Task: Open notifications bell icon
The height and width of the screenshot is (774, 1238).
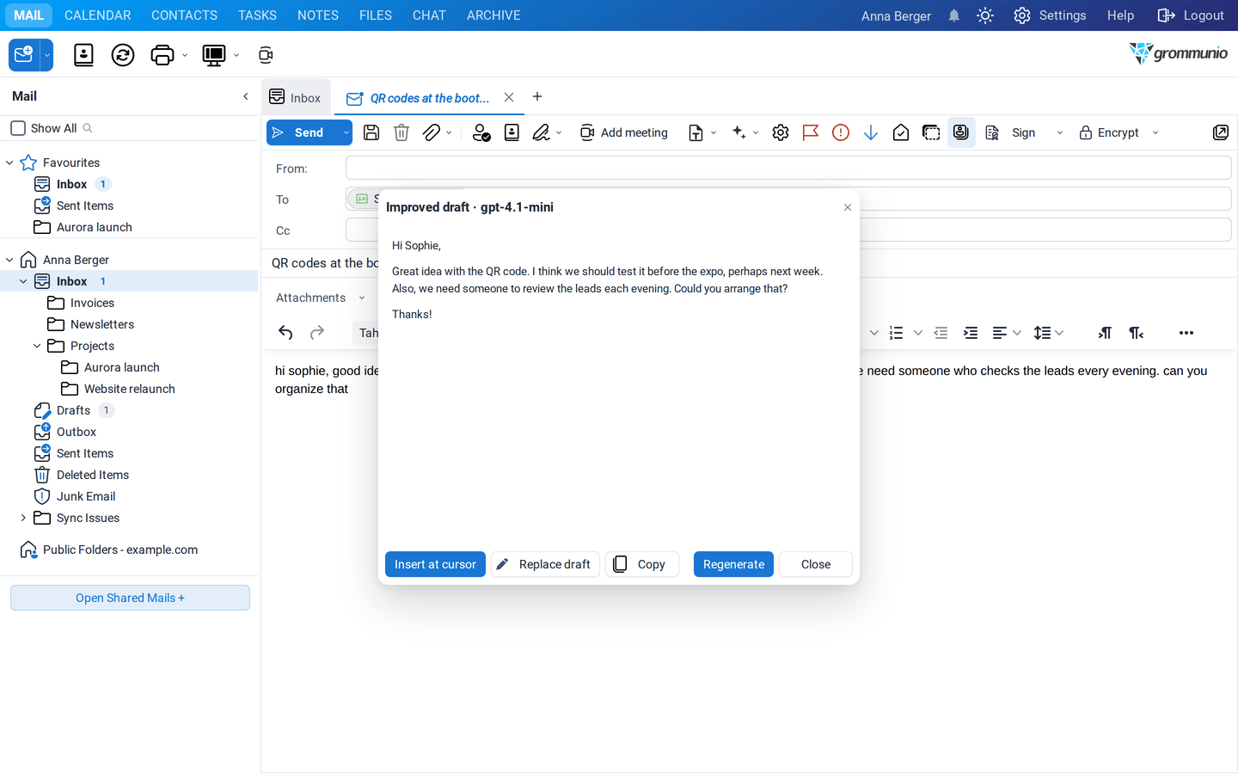Action: click(x=954, y=15)
